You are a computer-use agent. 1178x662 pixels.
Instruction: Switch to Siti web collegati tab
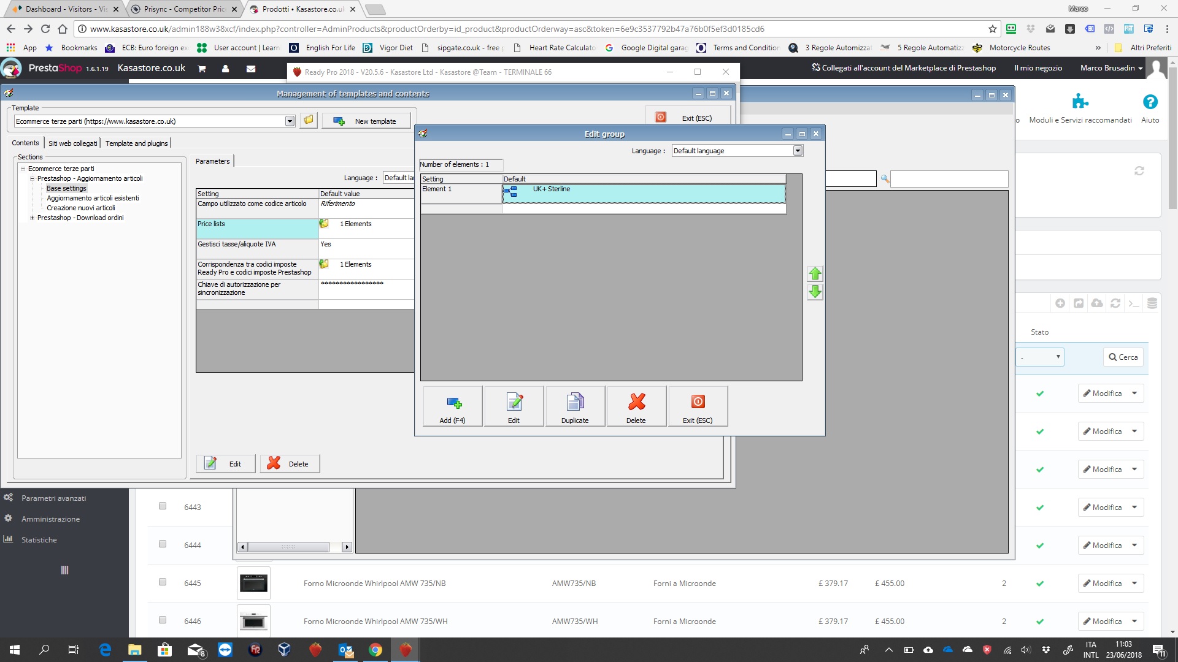click(x=72, y=143)
